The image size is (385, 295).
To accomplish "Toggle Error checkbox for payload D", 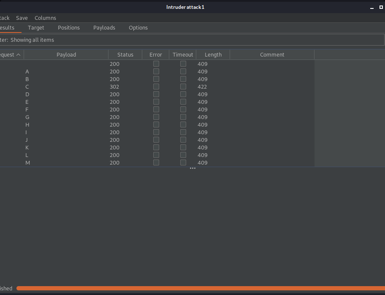I will click(x=156, y=94).
